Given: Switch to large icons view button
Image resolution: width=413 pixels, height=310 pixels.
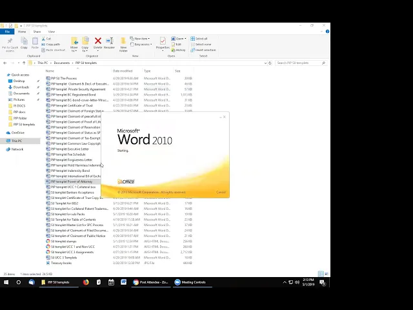Looking at the screenshot, I should [327, 274].
